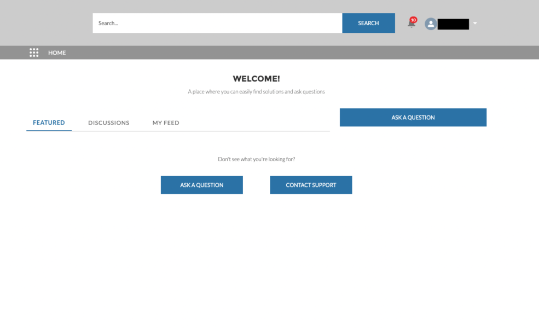This screenshot has height=328, width=539.
Task: Open the MY FEED tab
Action: coord(166,122)
